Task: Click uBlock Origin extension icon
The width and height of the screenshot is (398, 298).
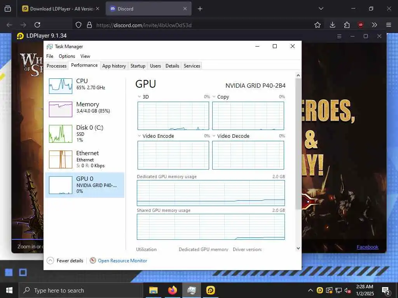Action: 361,25
